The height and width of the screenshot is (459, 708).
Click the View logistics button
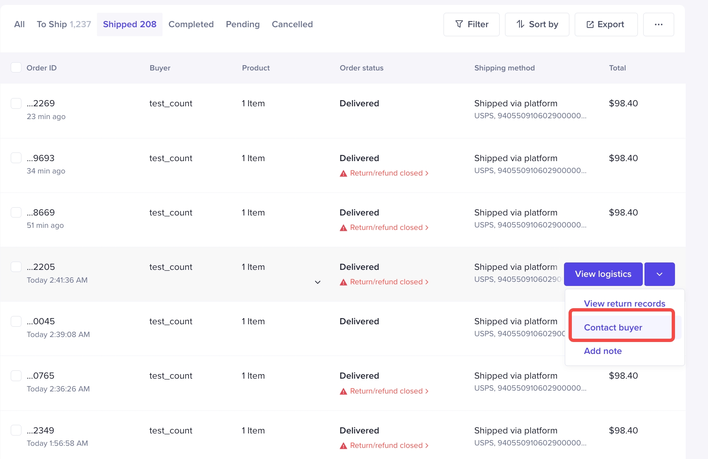[x=603, y=274]
